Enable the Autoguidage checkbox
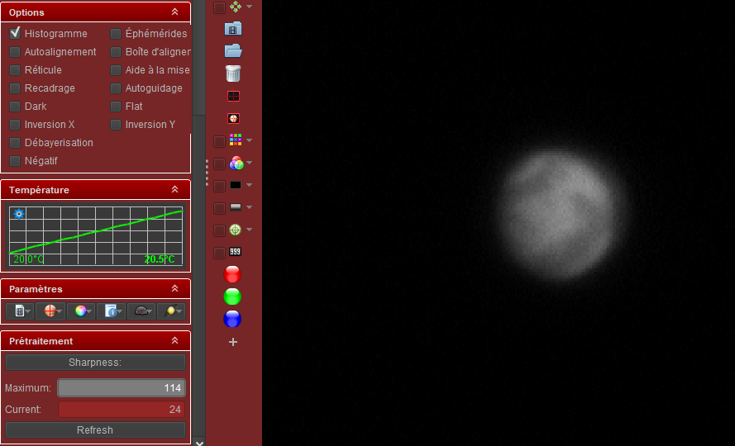Image resolution: width=735 pixels, height=446 pixels. pyautogui.click(x=116, y=88)
